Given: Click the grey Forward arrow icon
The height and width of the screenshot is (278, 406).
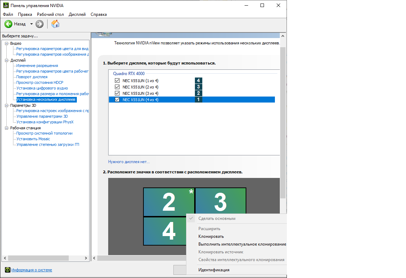Looking at the screenshot, I should point(39,24).
